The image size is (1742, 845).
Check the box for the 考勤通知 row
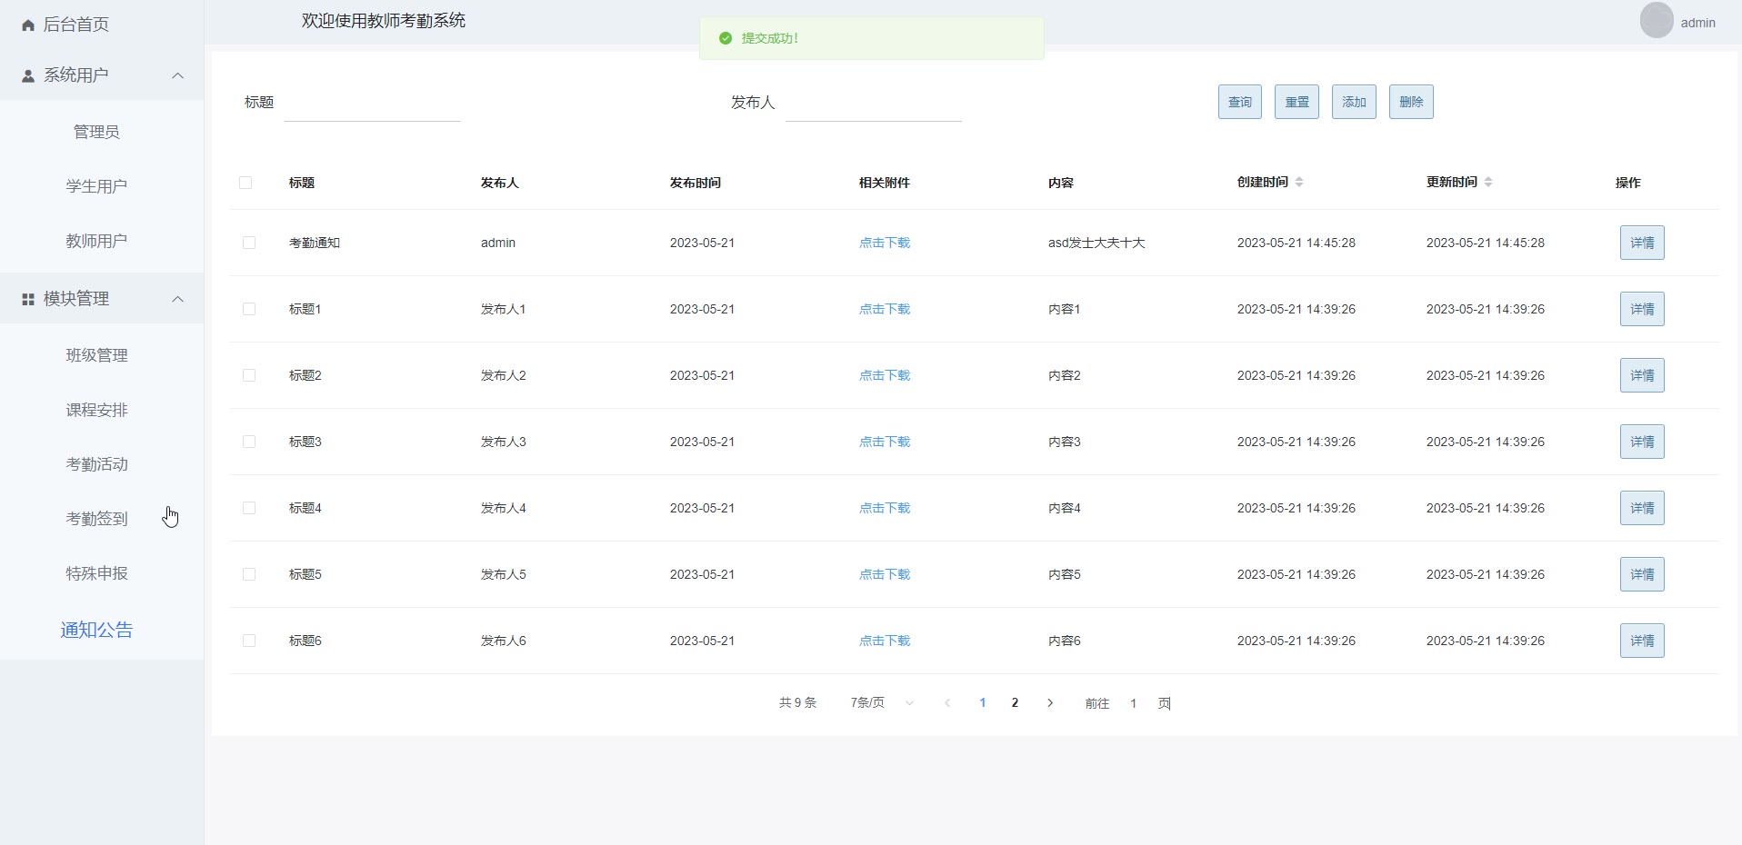(x=249, y=243)
